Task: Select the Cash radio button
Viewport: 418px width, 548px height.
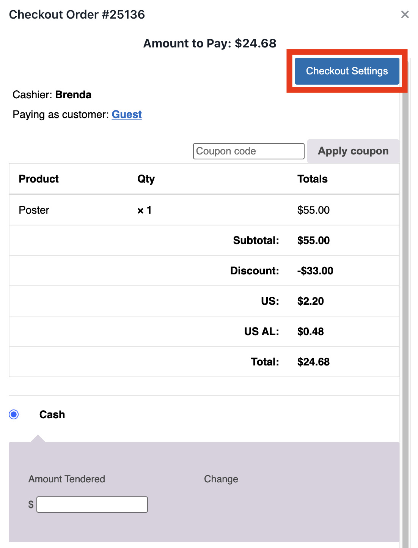Action: pyautogui.click(x=14, y=414)
